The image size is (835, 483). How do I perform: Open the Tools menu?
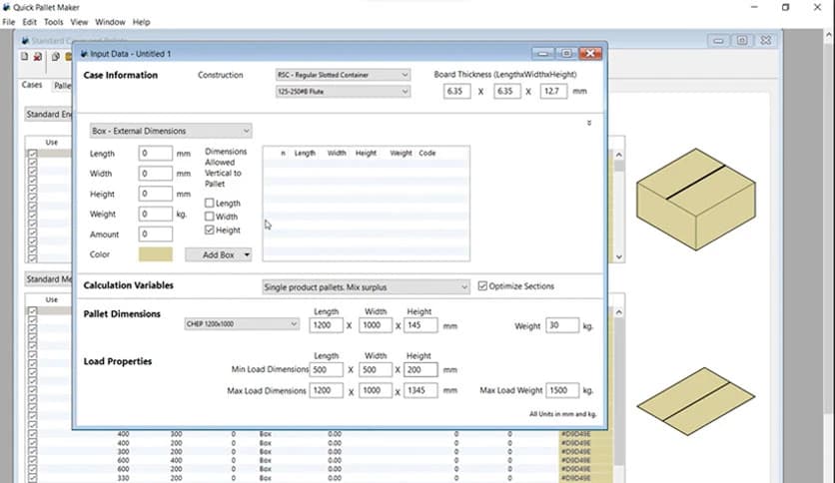[x=53, y=22]
